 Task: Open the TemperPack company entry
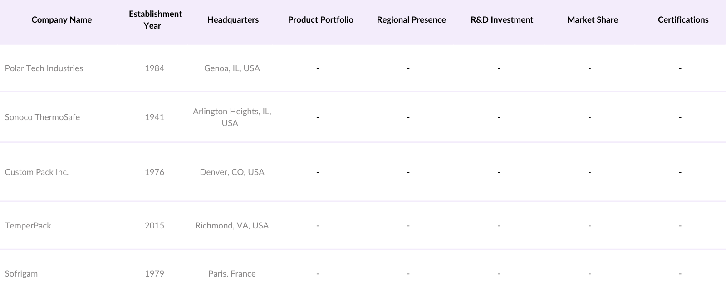[x=28, y=226]
